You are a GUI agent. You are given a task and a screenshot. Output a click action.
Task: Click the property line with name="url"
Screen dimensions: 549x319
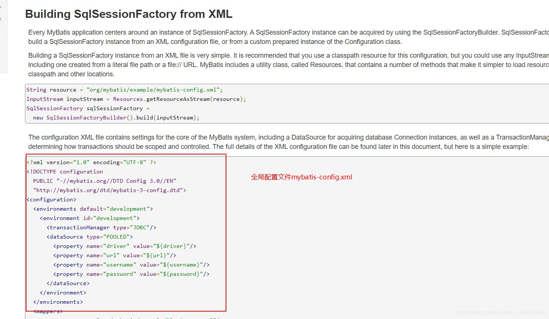coord(115,255)
